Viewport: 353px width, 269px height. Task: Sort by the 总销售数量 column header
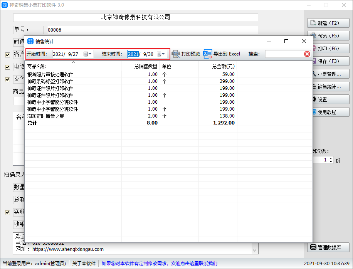pyautogui.click(x=141, y=66)
